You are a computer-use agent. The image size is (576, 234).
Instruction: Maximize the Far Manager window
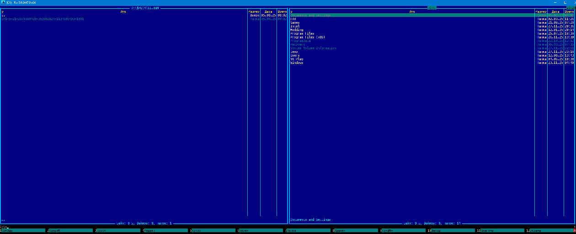[x=565, y=3]
